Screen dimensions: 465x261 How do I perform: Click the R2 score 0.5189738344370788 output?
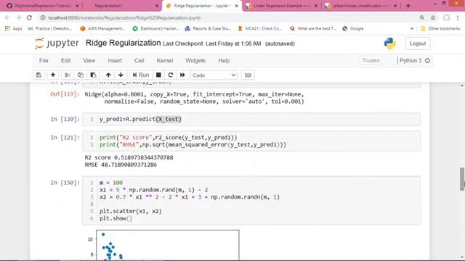129,158
